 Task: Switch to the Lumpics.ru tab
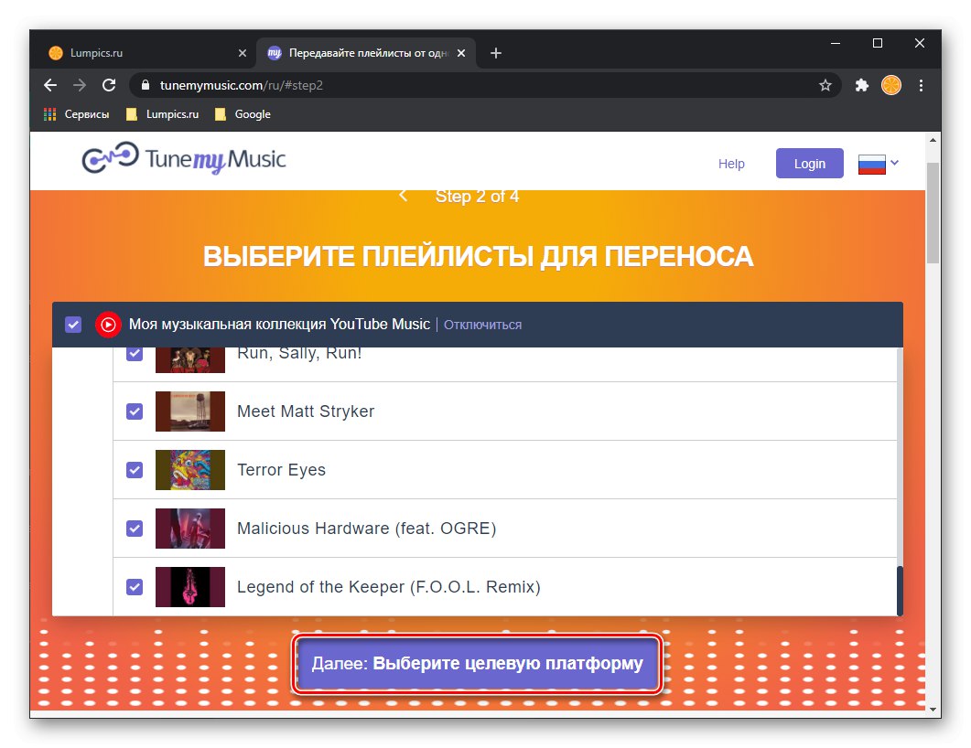click(147, 53)
